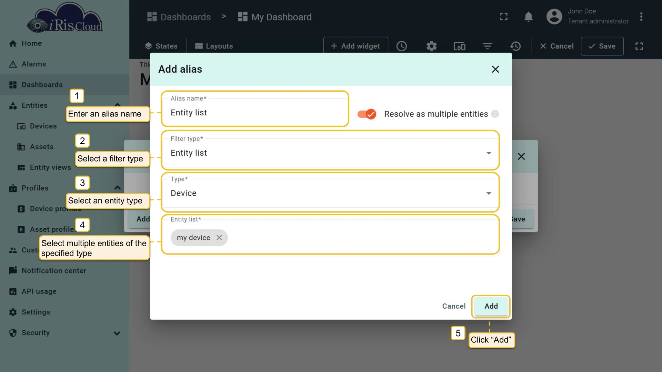This screenshot has width=662, height=372.
Task: Open the notifications bell icon
Action: (x=528, y=17)
